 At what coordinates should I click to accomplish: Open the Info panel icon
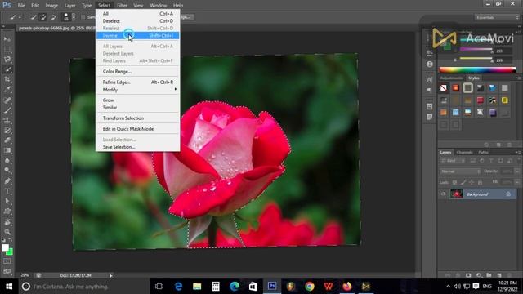(x=430, y=64)
